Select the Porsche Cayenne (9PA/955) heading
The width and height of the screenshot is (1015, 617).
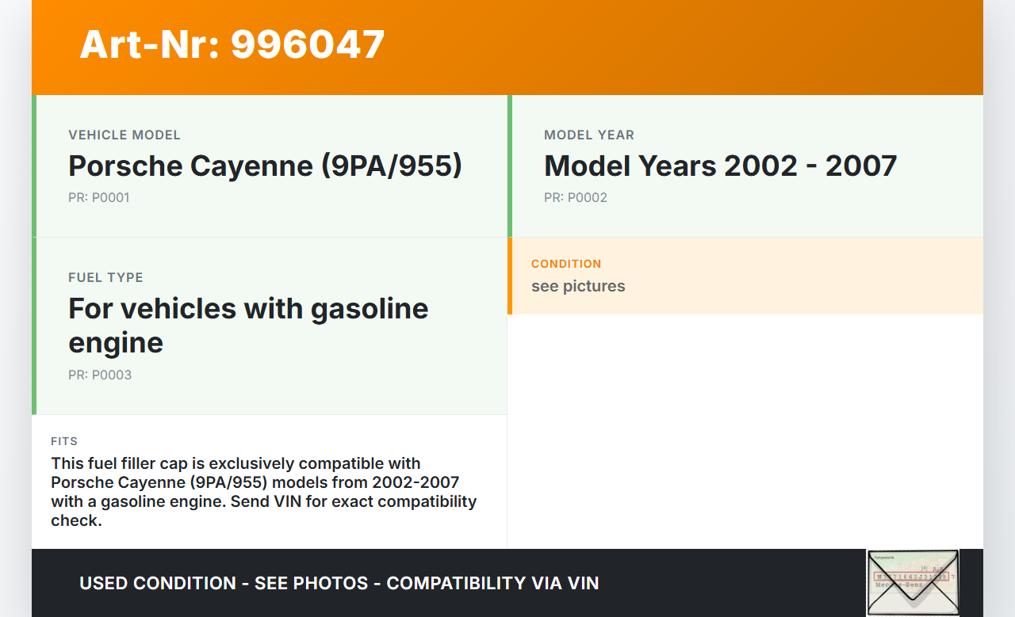265,166
